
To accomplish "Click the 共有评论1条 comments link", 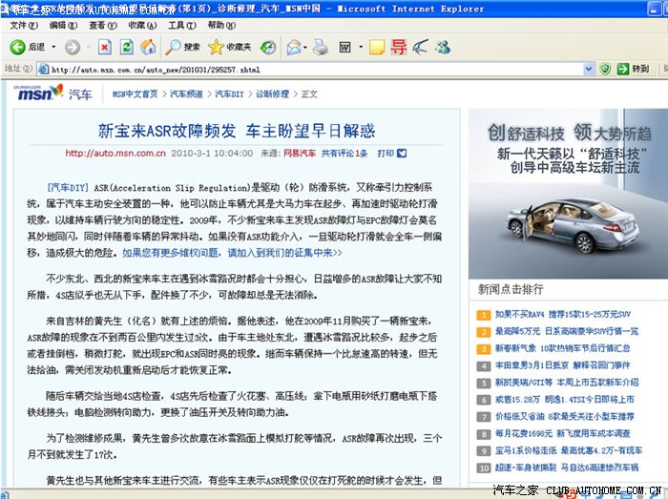I will (344, 153).
